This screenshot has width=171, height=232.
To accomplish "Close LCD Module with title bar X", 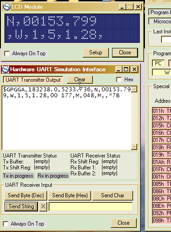I will point(138,7).
